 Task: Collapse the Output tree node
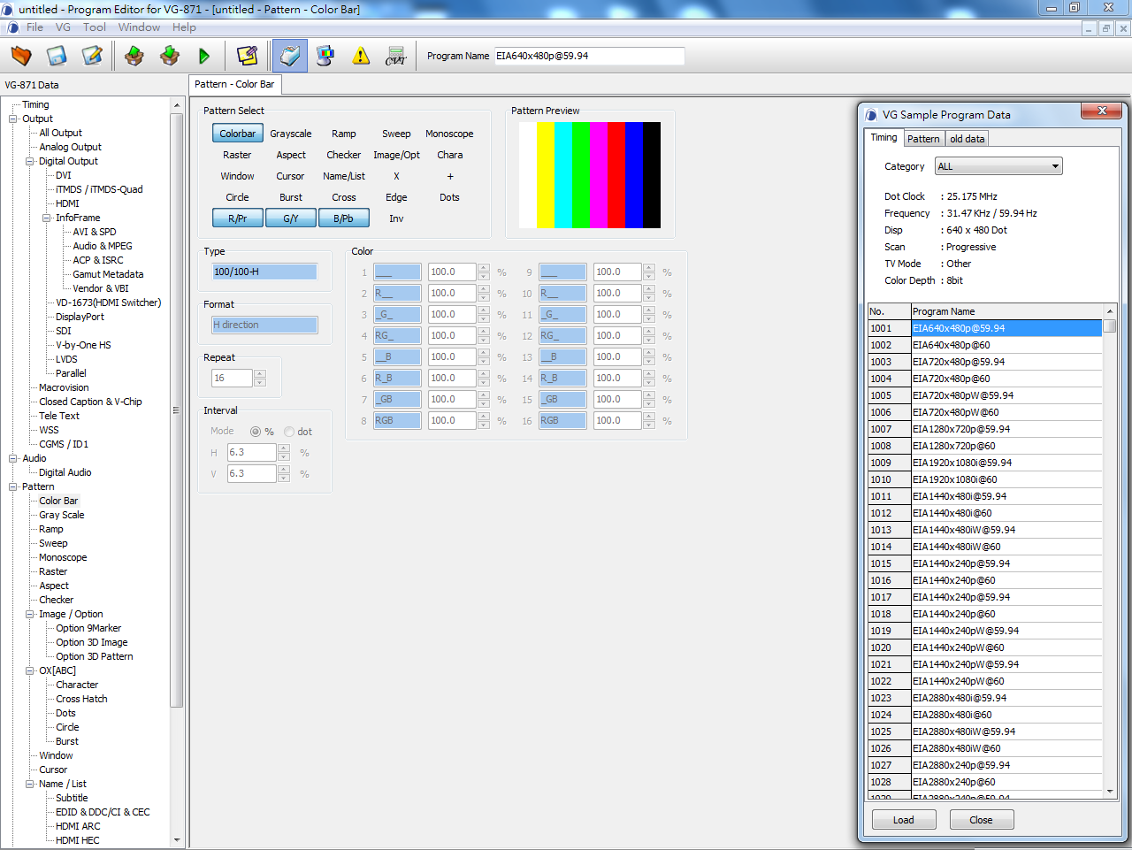(13, 119)
